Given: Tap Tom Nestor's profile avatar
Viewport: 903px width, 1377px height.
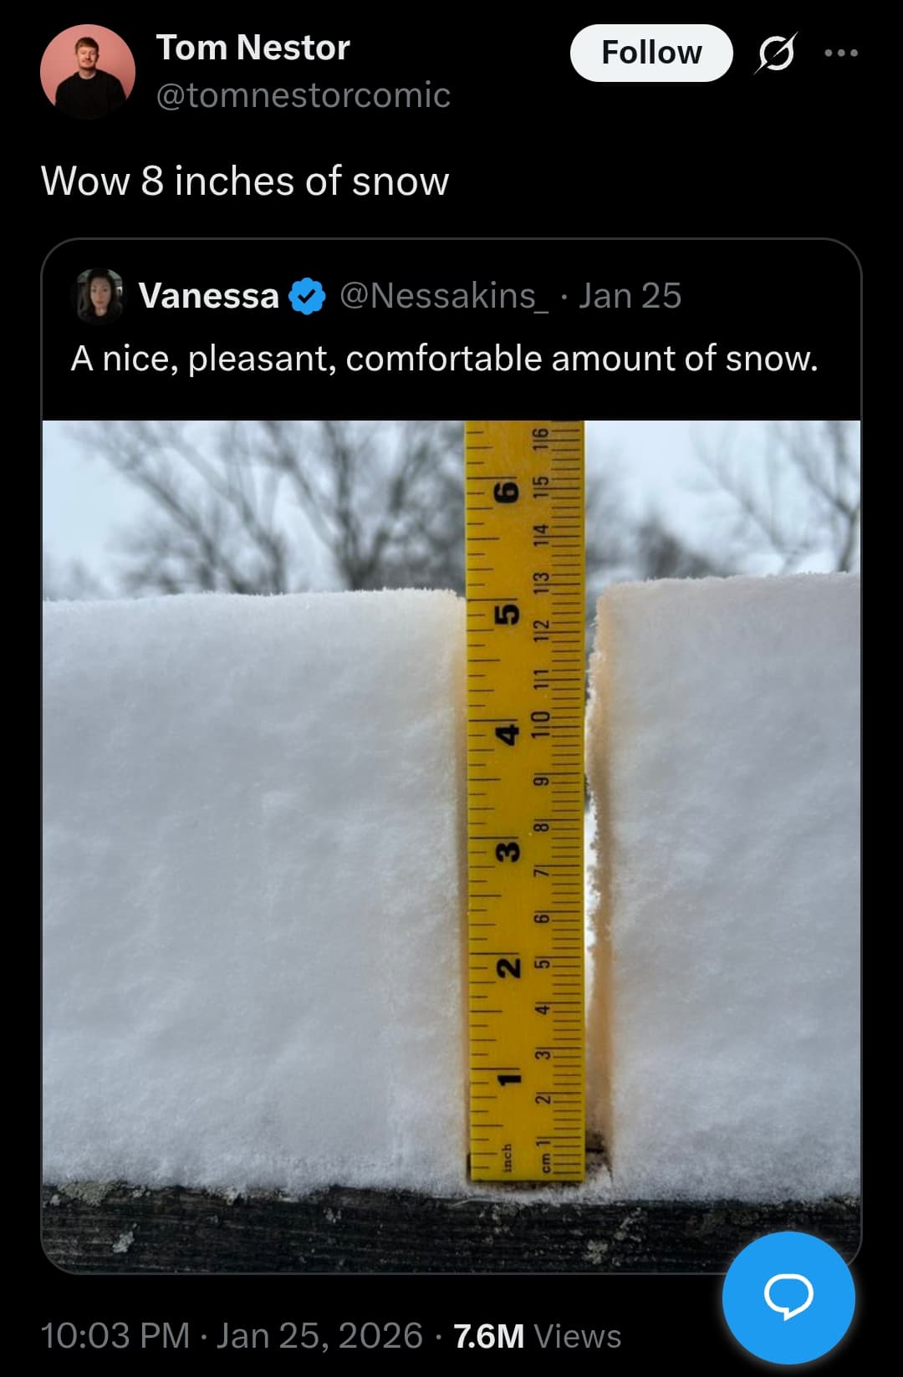Looking at the screenshot, I should (x=88, y=71).
